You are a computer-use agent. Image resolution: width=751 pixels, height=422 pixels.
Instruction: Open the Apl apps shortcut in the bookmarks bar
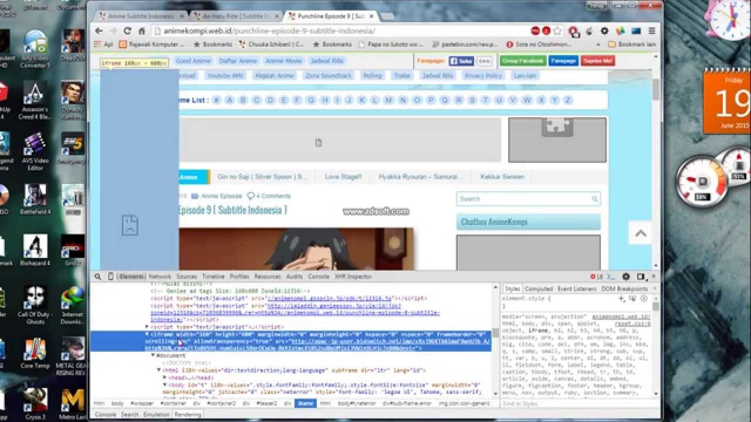point(104,44)
